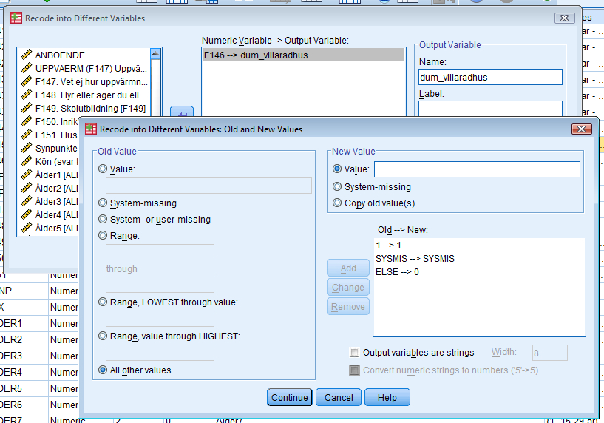Click the Cancel button
604x423 pixels.
339,397
